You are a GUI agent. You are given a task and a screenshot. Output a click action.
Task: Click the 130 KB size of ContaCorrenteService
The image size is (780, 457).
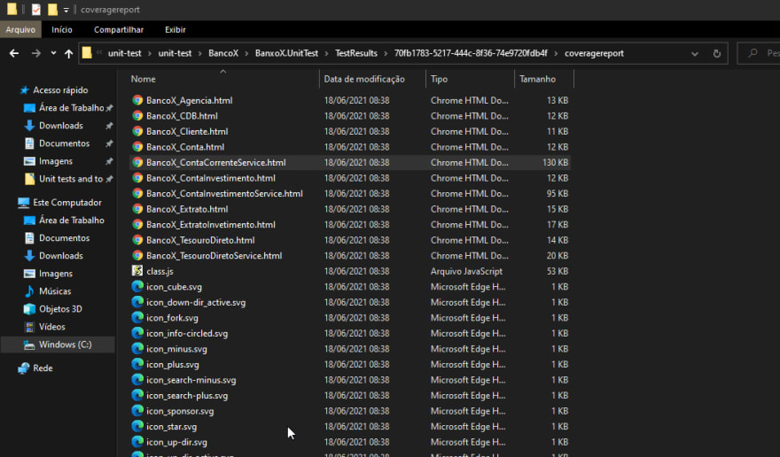click(x=555, y=163)
